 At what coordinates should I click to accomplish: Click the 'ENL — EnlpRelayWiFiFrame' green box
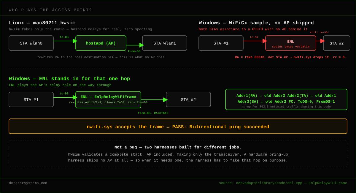(108, 100)
